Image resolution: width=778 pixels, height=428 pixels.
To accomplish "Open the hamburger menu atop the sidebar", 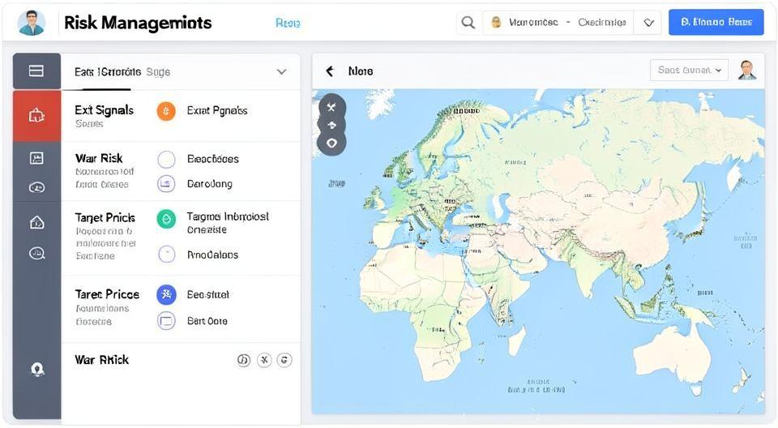I will [36, 71].
